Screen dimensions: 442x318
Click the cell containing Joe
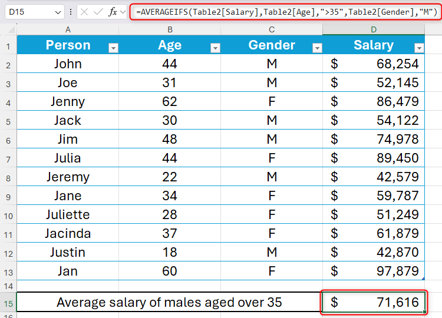tap(68, 82)
